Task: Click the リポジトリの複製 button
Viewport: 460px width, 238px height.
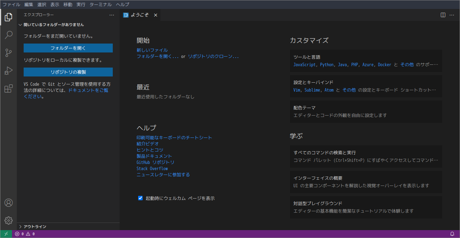Action: coord(68,72)
